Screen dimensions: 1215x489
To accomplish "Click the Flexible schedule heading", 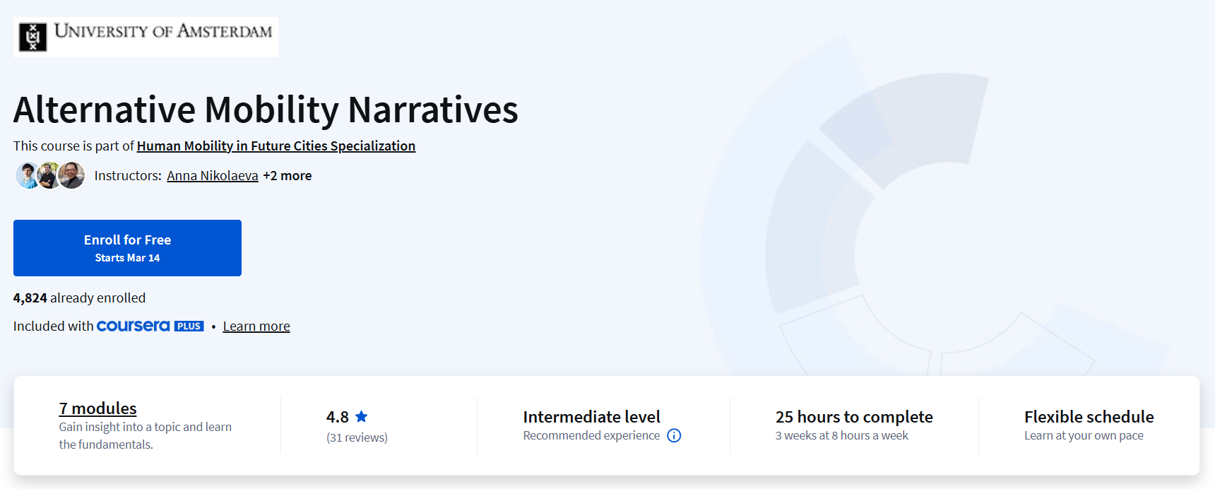I will point(1089,417).
